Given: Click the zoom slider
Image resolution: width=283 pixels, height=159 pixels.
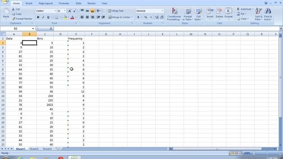Looking at the screenshot, I should point(267,153).
